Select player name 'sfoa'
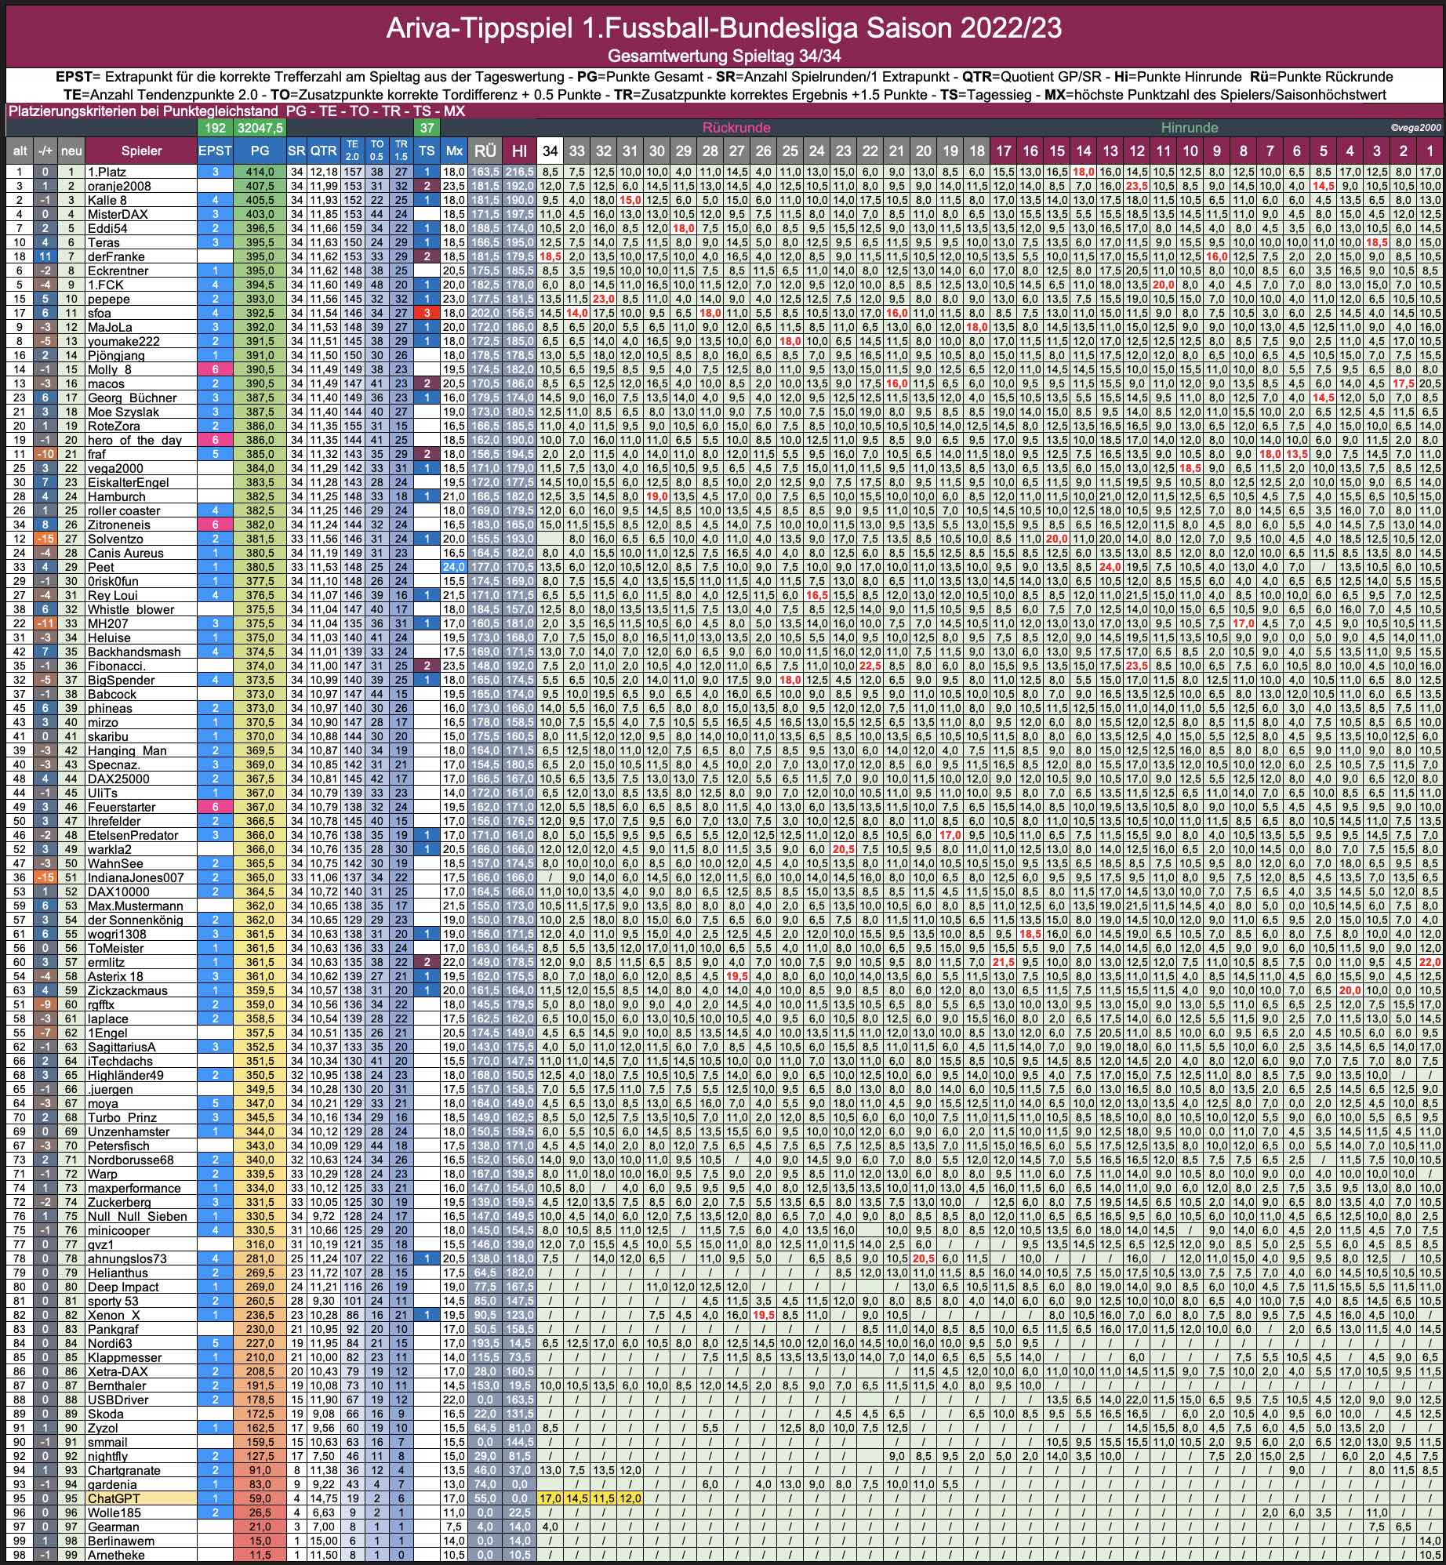The image size is (1446, 1565). 100,313
